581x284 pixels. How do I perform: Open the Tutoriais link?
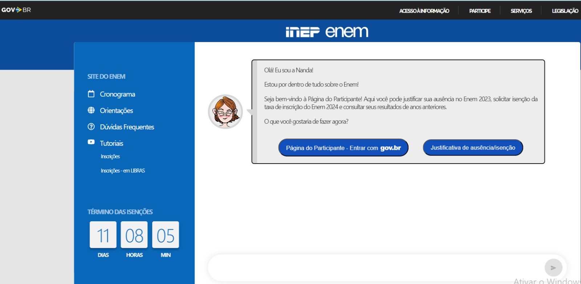[x=111, y=143]
